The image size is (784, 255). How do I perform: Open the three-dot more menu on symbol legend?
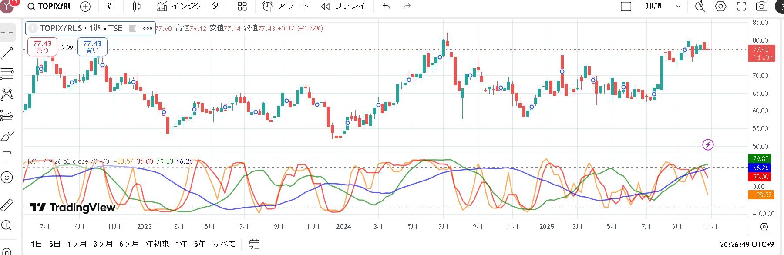[x=148, y=28]
